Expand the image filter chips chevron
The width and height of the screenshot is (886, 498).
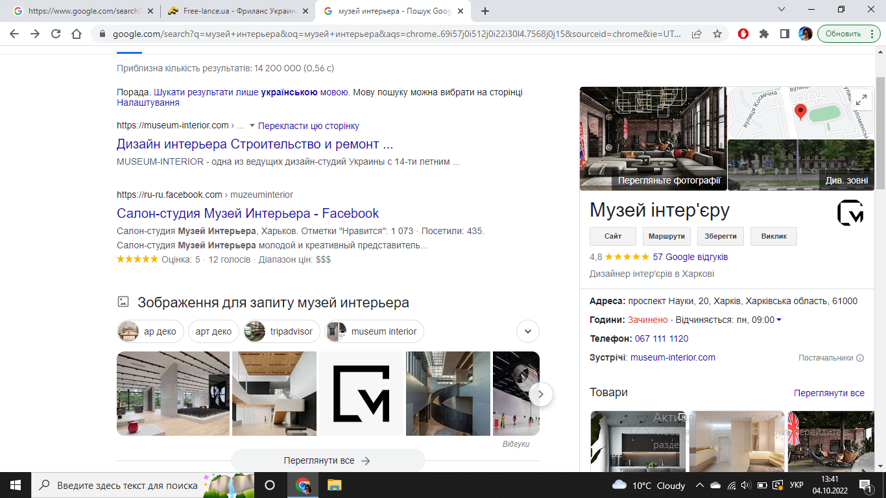pyautogui.click(x=528, y=331)
